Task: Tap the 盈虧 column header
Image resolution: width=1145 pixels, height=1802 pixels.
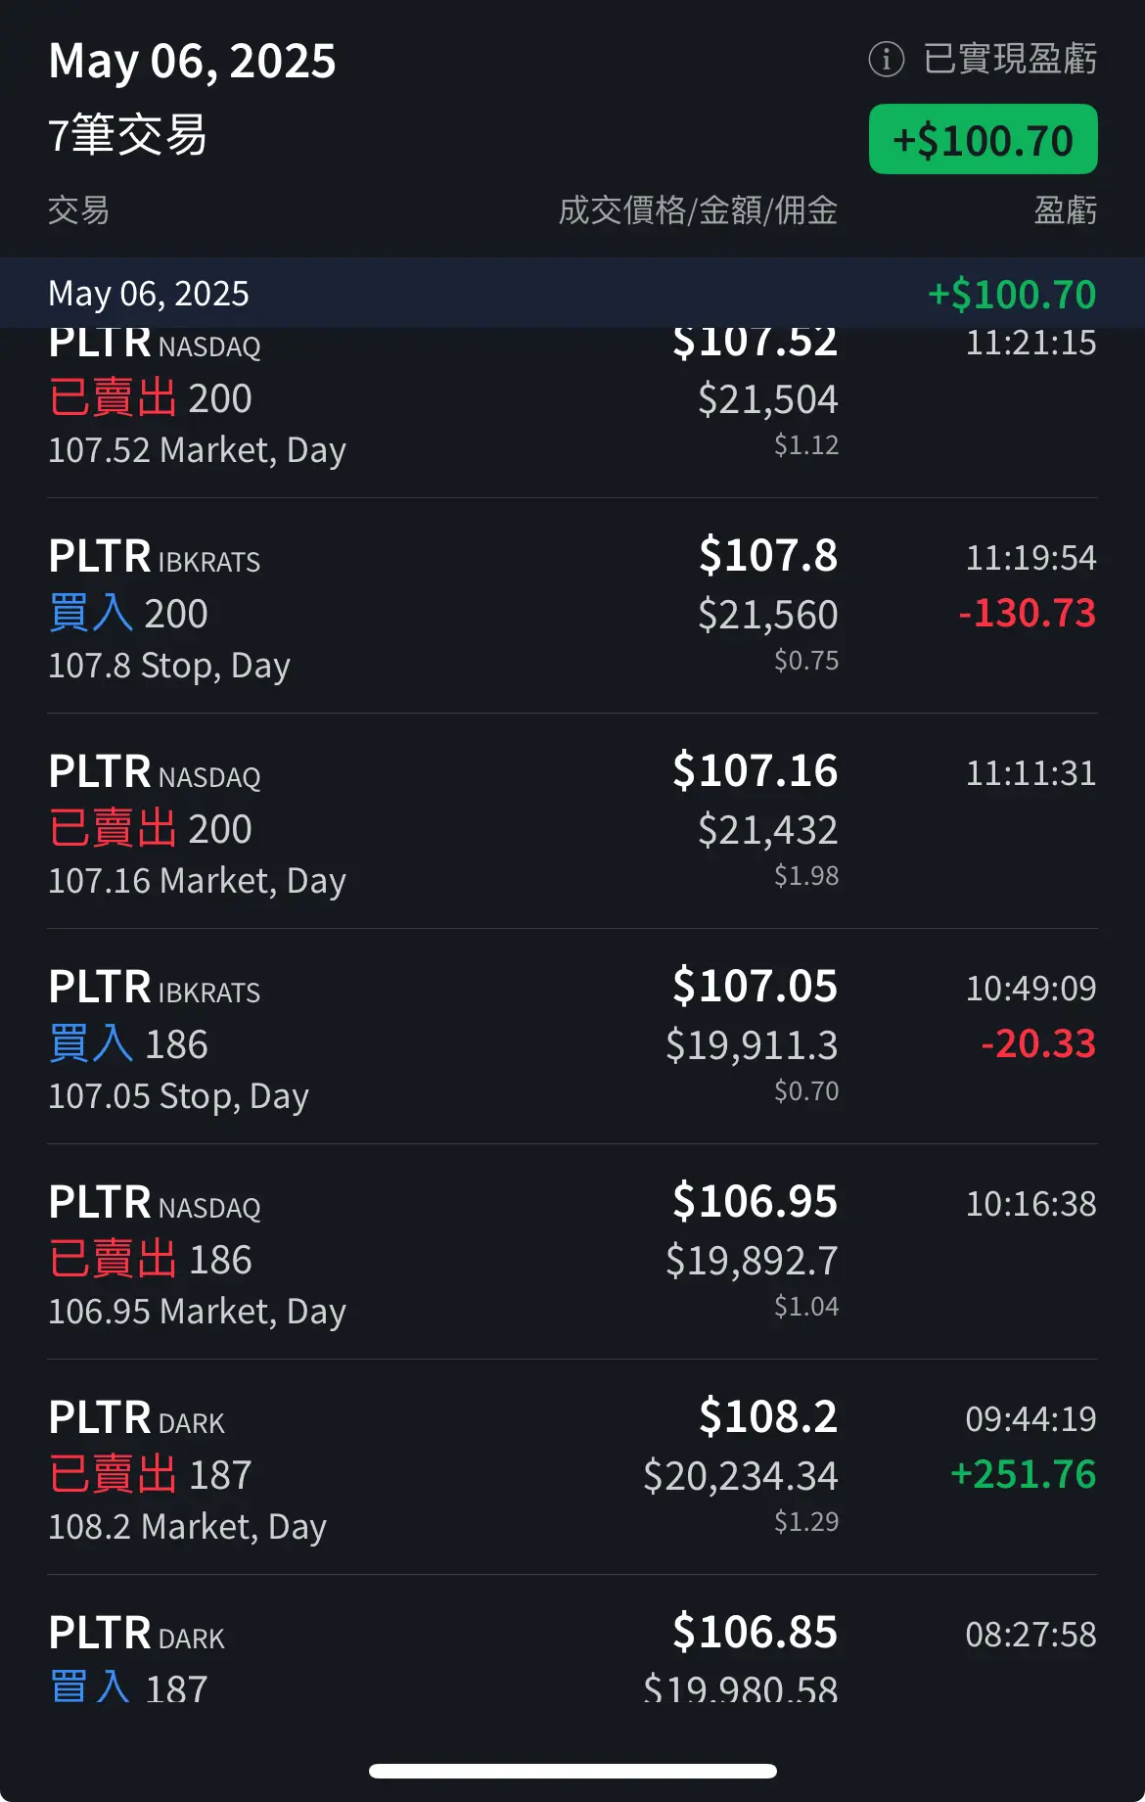Action: pyautogui.click(x=1066, y=210)
